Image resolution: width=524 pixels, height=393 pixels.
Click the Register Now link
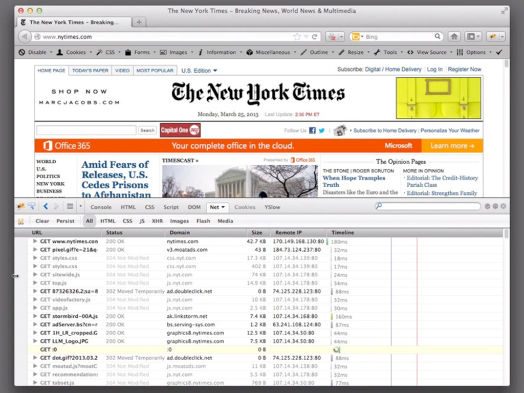(x=465, y=69)
